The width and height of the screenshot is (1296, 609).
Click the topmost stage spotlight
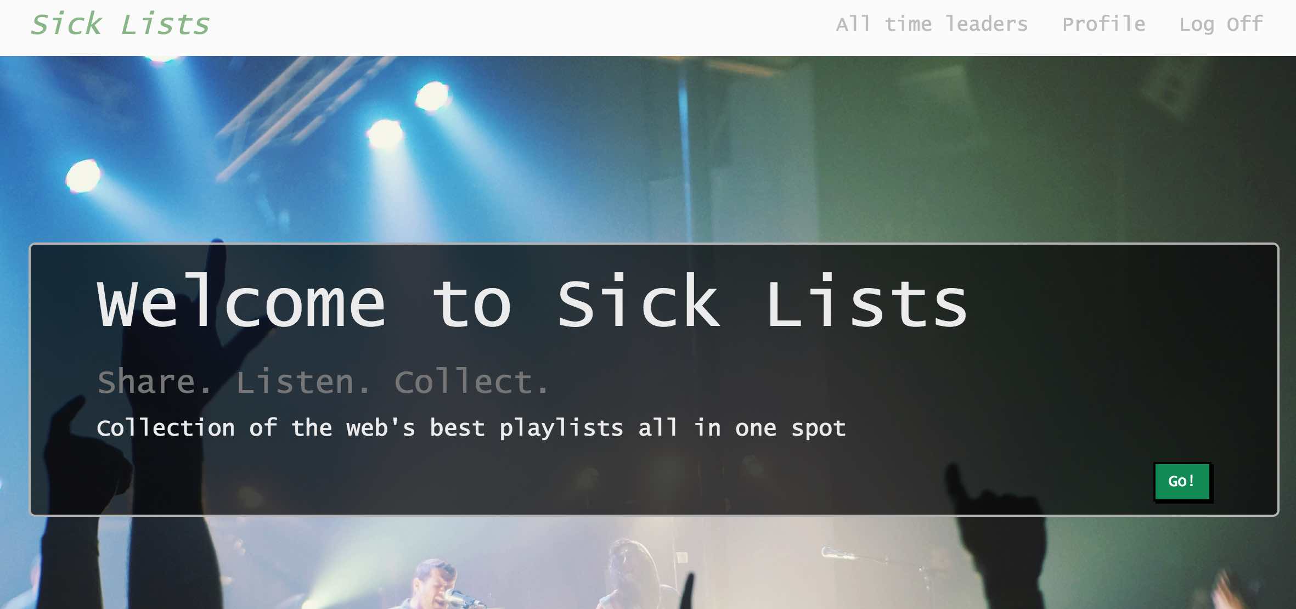pyautogui.click(x=432, y=95)
